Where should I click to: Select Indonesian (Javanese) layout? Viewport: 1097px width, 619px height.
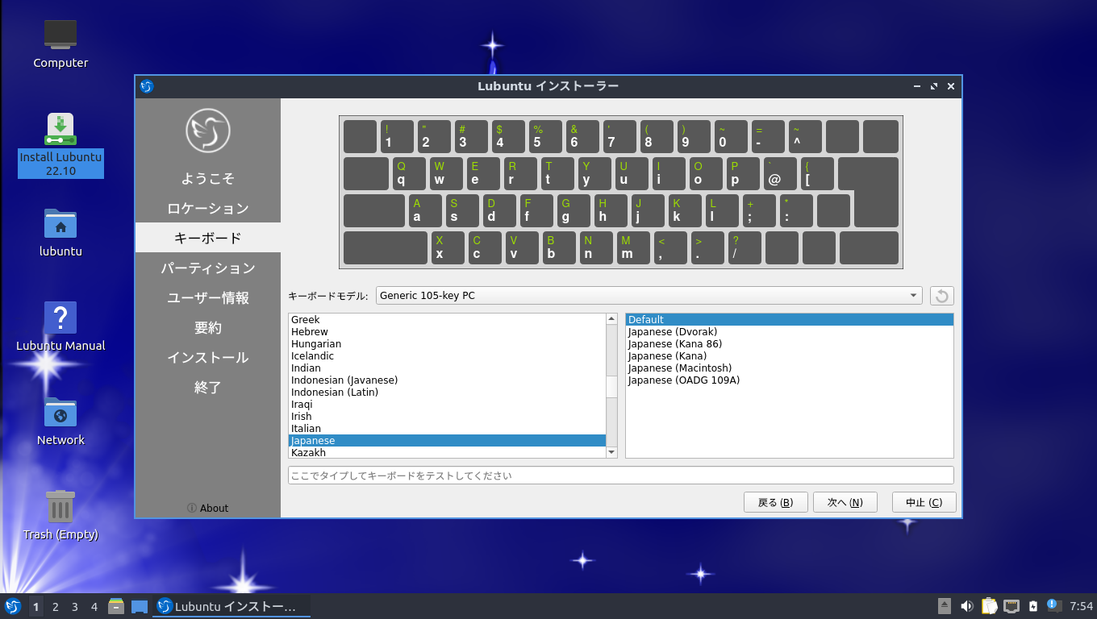(x=447, y=380)
